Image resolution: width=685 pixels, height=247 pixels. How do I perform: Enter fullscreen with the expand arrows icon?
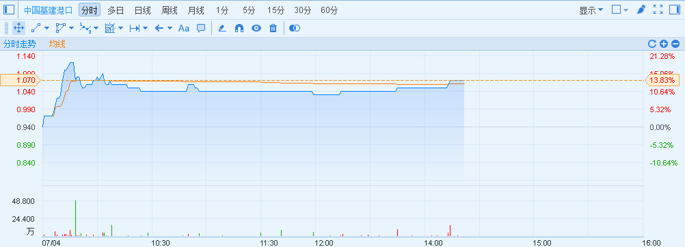[x=658, y=10]
